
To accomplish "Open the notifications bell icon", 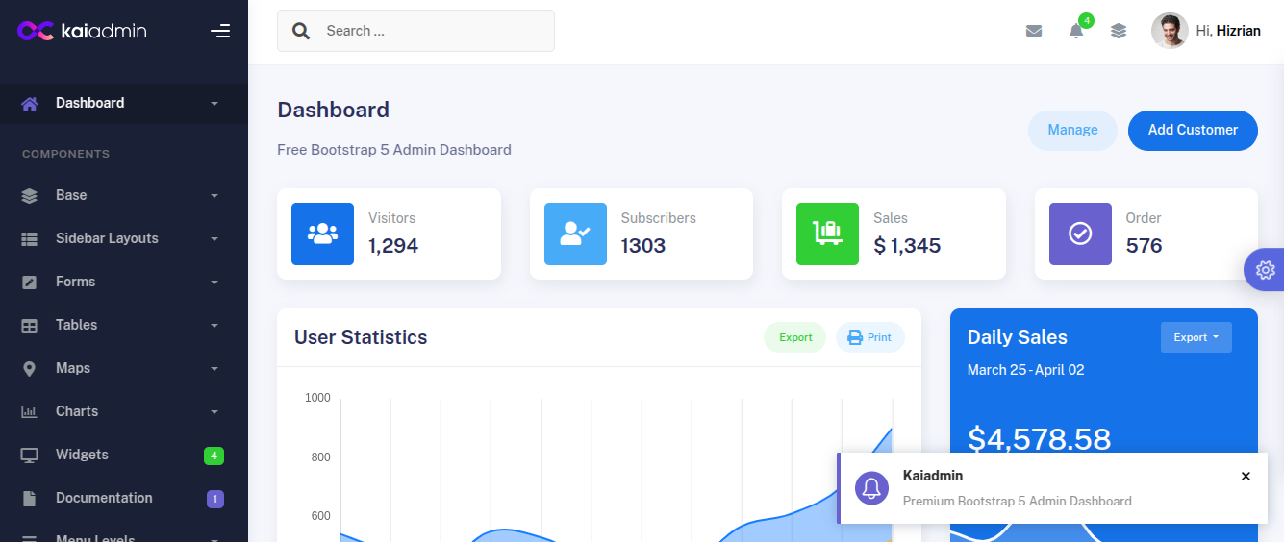I will (x=1076, y=31).
